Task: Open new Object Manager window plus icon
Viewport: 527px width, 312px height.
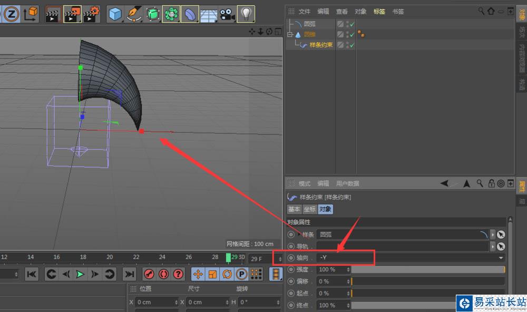Action: pyautogui.click(x=510, y=11)
